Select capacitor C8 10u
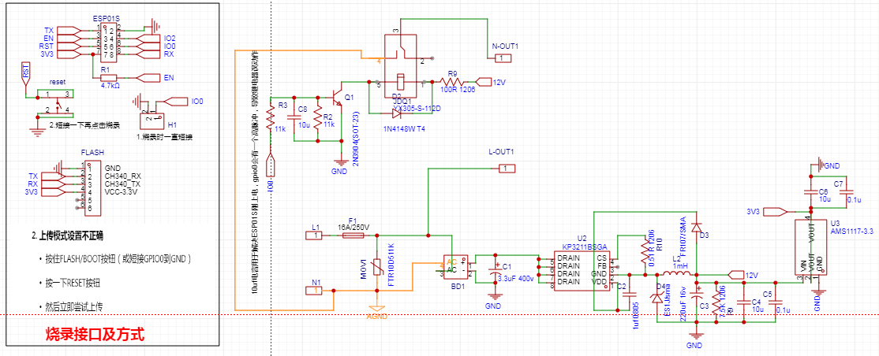 click(294, 117)
